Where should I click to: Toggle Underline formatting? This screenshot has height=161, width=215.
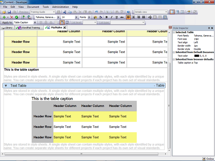coord(117,17)
